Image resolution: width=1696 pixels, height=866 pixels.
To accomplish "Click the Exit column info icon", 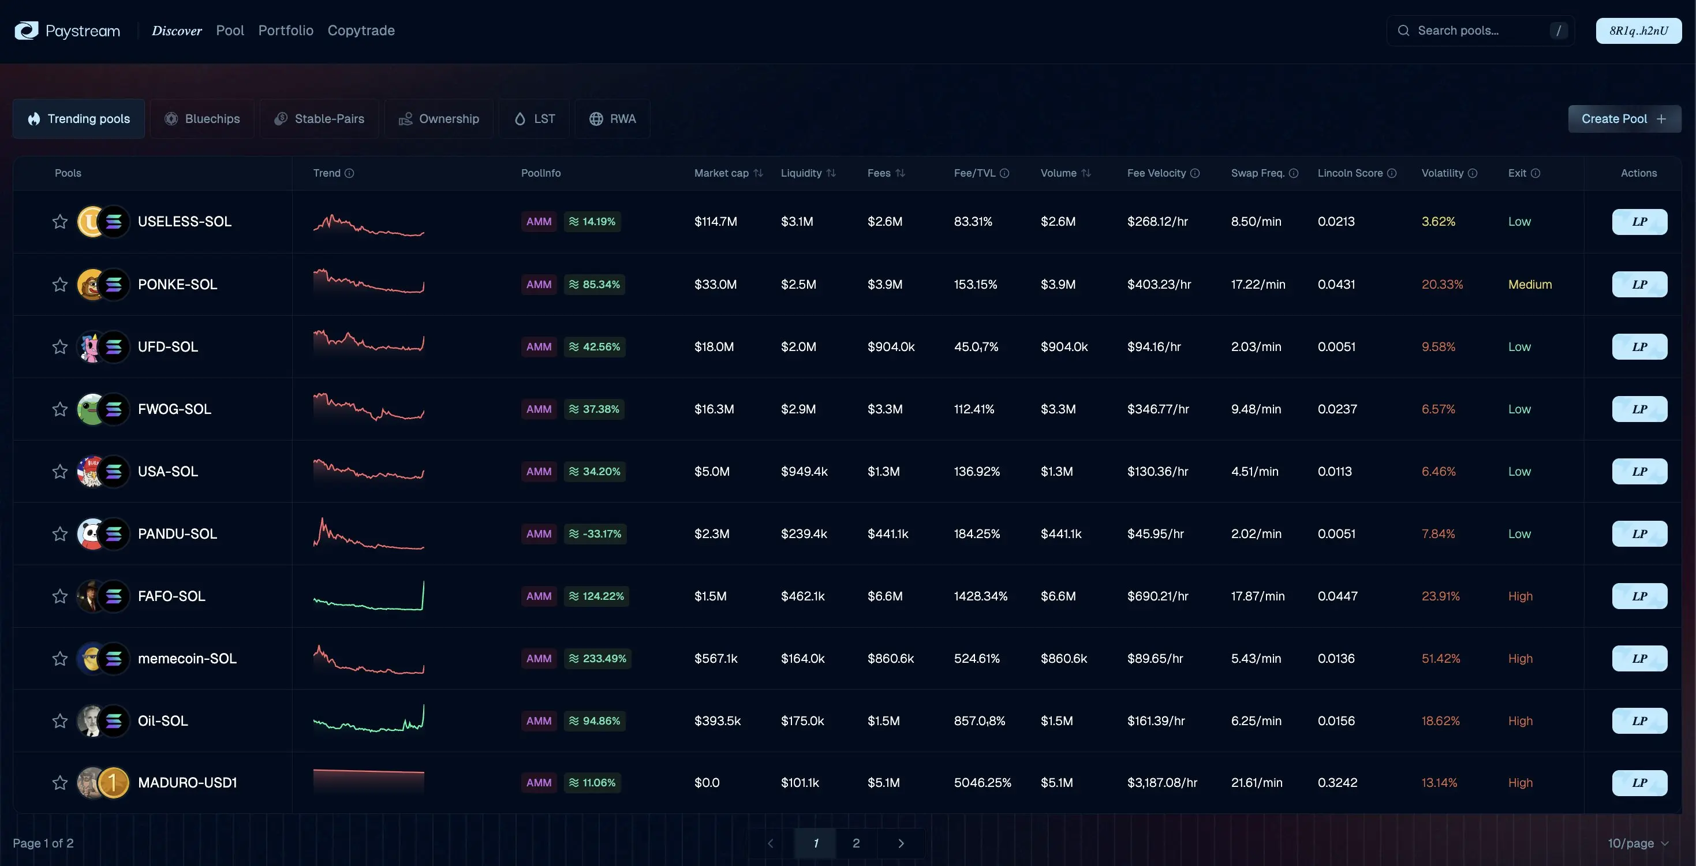I will (1536, 173).
